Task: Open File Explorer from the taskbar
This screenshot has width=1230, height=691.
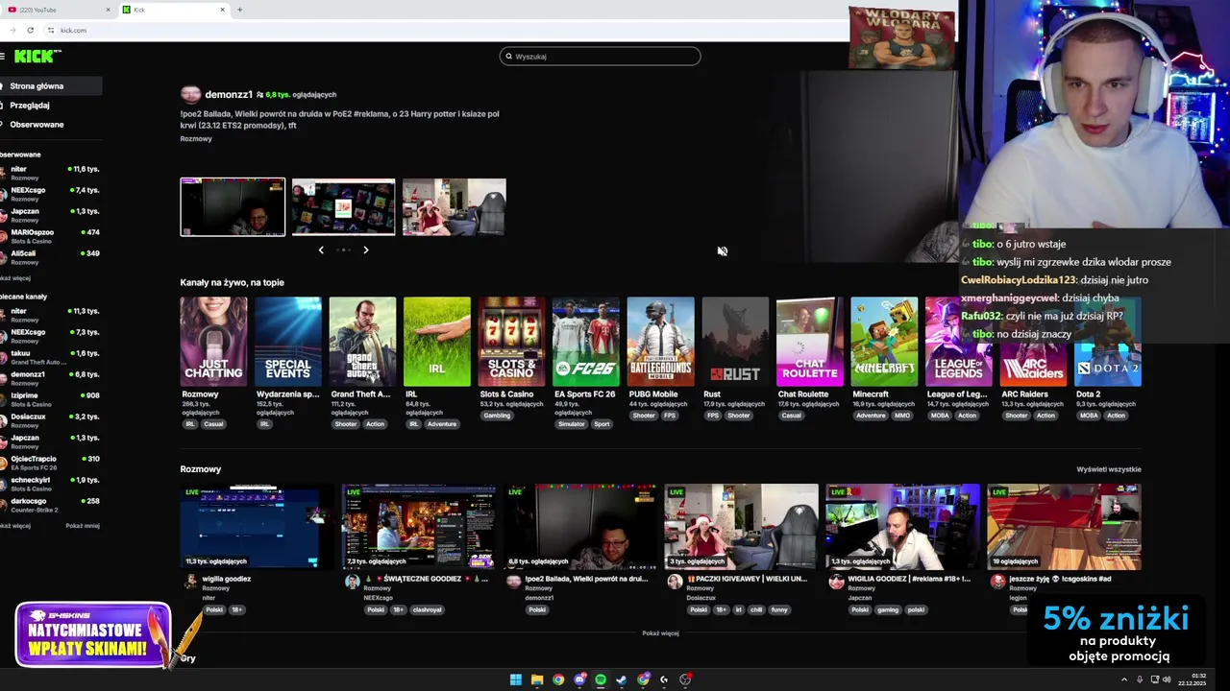Action: (537, 679)
